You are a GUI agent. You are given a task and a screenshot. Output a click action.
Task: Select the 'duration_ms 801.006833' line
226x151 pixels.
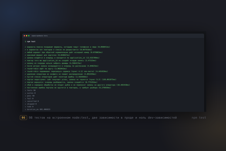(38, 109)
